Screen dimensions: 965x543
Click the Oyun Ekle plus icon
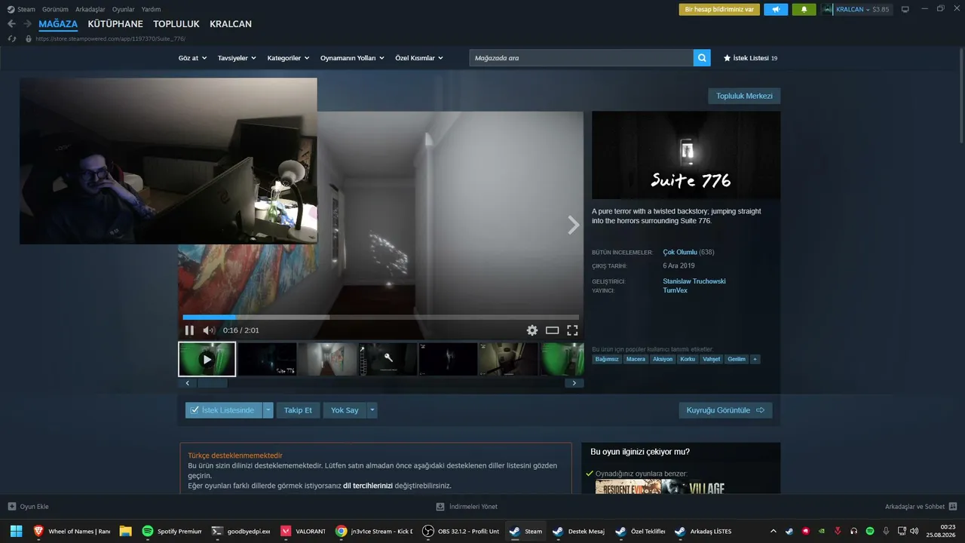click(x=11, y=507)
